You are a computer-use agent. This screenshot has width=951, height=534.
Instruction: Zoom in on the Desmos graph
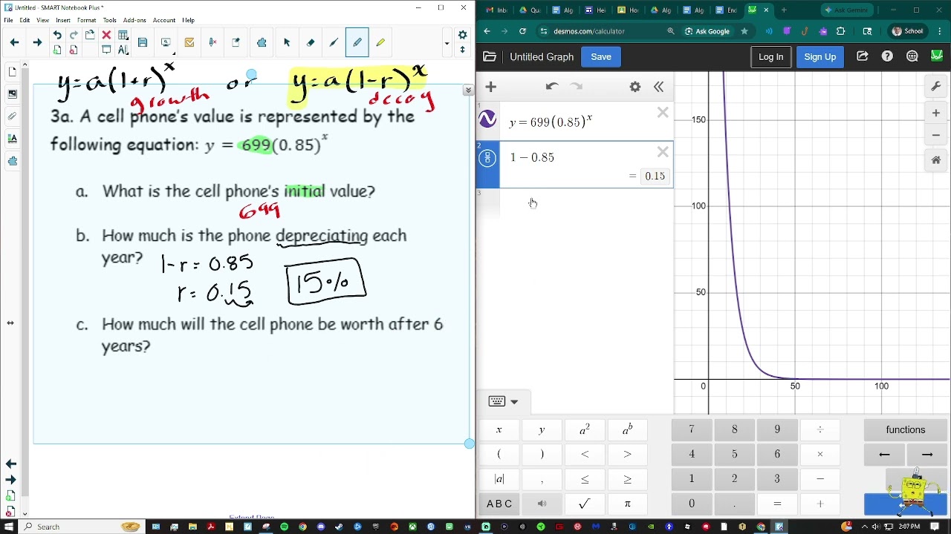(x=935, y=113)
